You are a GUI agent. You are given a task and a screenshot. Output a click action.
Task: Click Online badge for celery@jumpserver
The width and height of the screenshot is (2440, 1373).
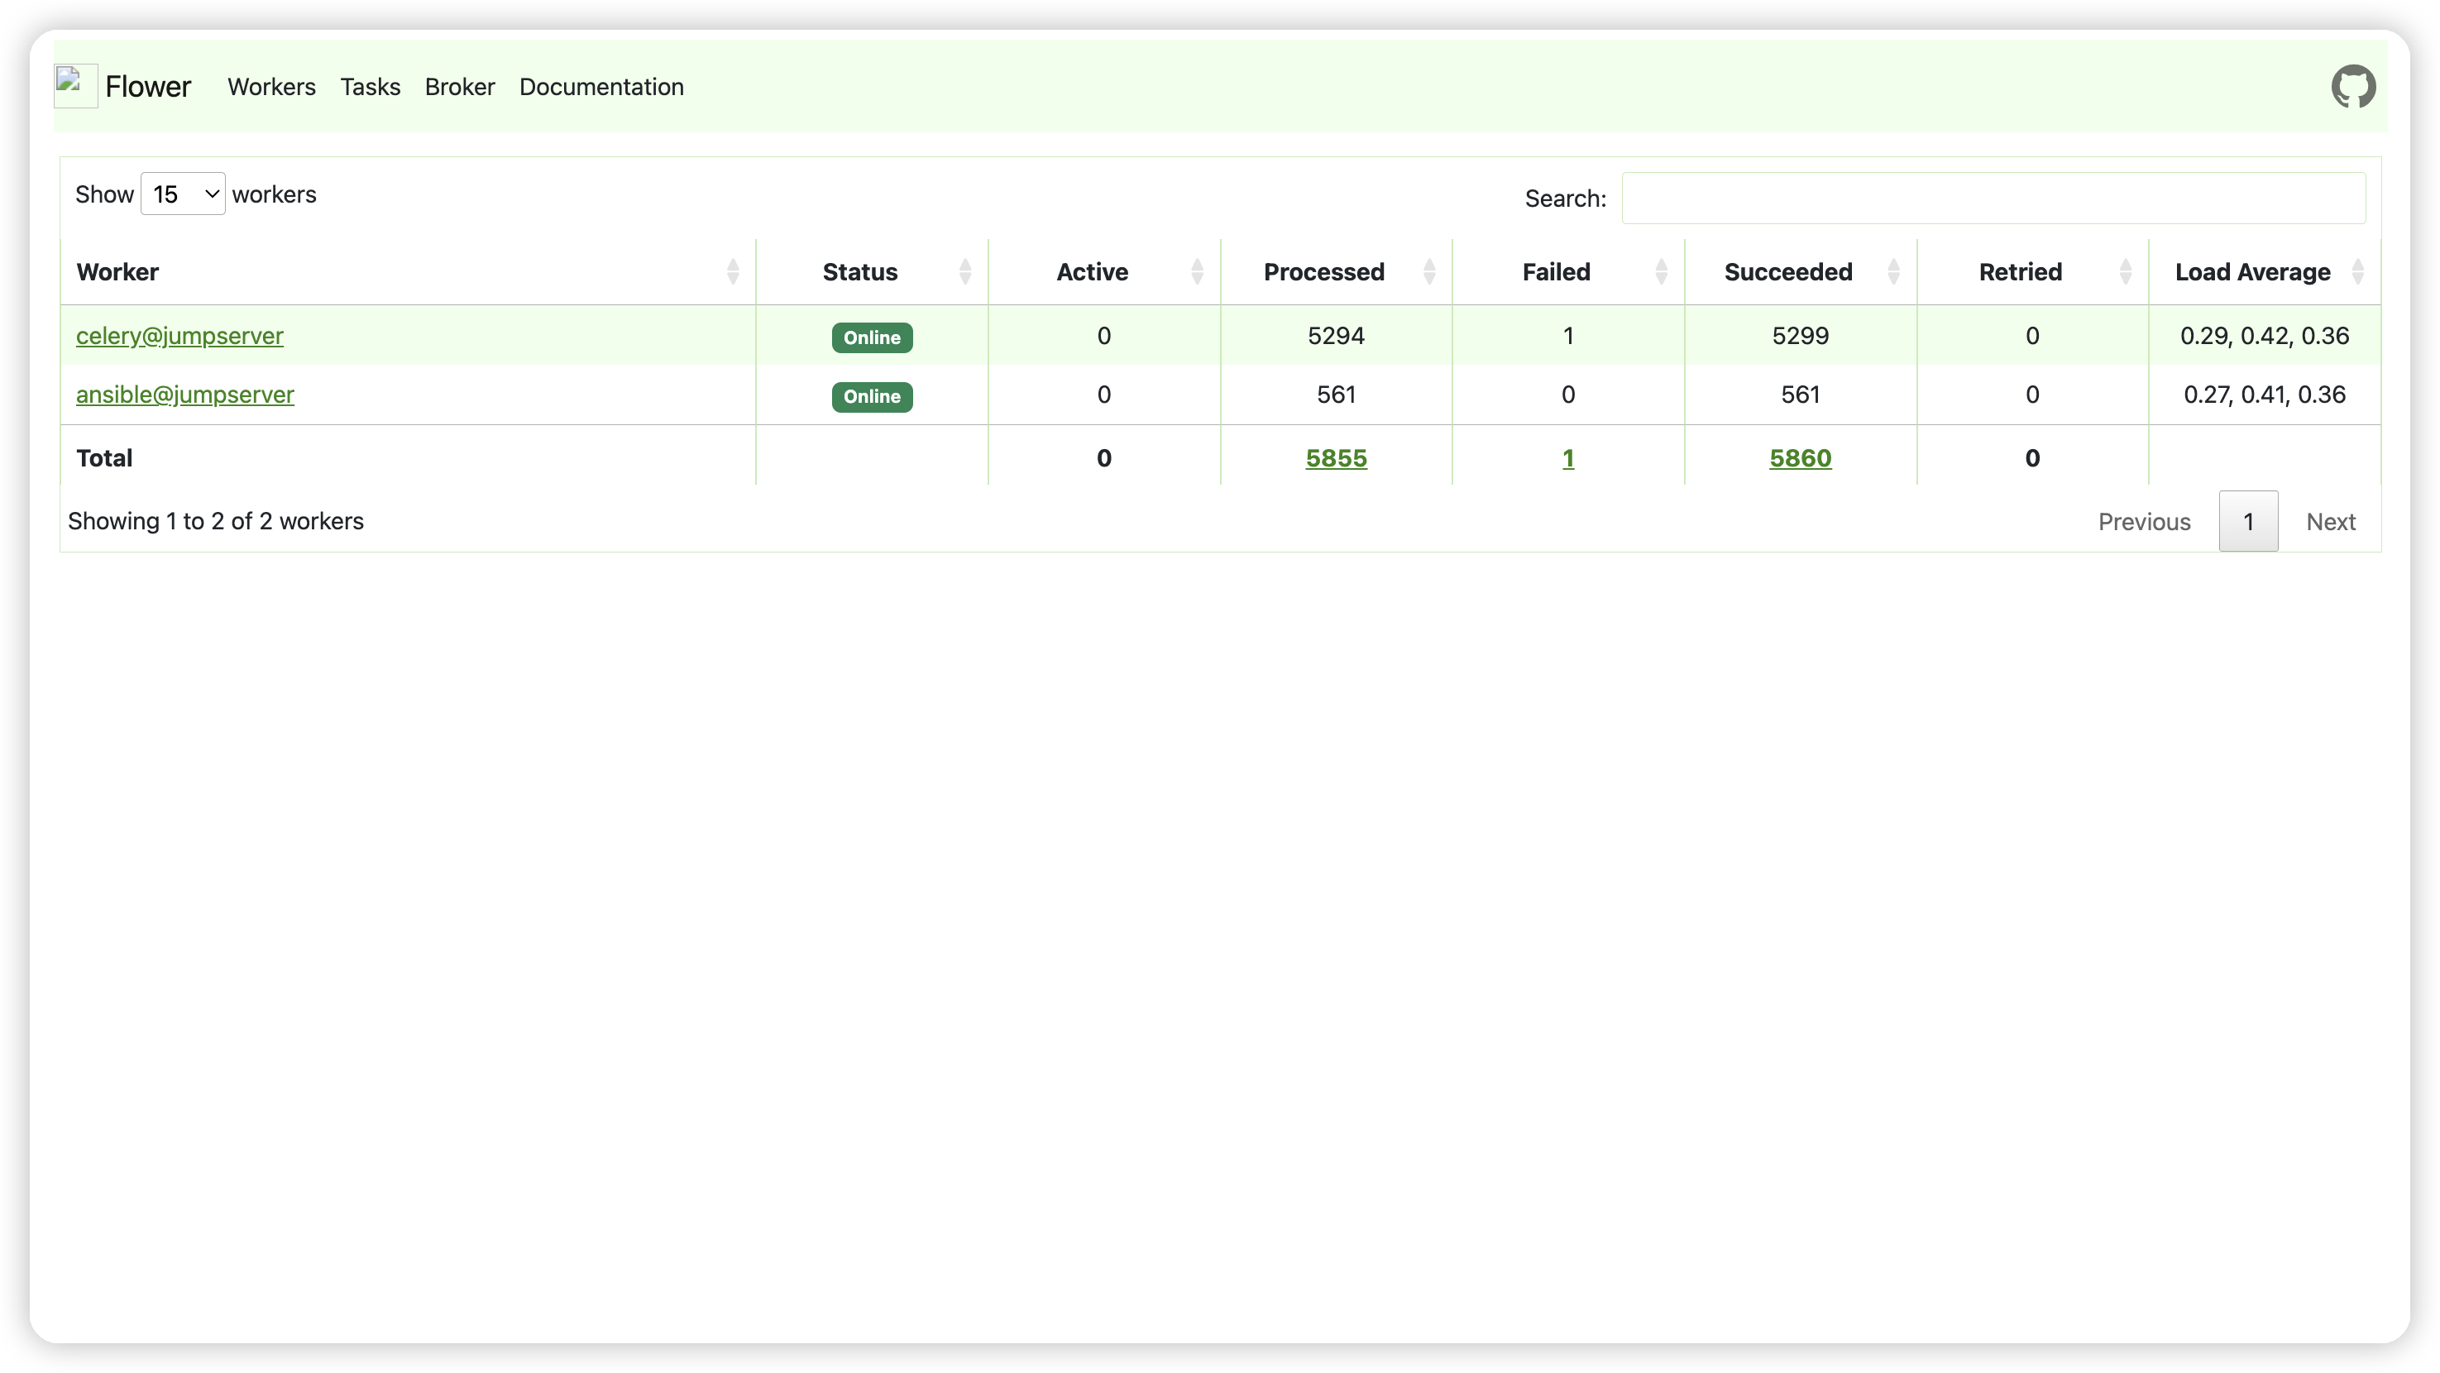(x=872, y=338)
